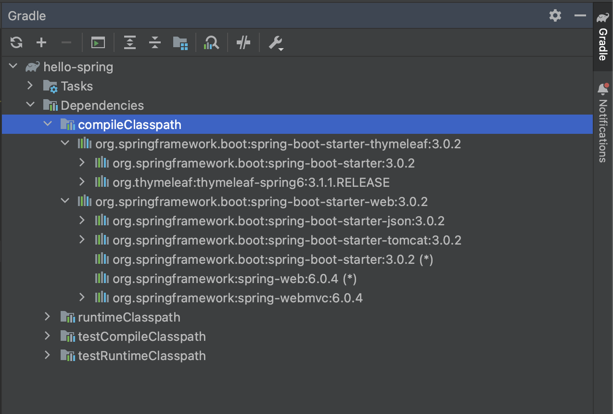Click runtimeClasspath folder icon

click(68, 317)
